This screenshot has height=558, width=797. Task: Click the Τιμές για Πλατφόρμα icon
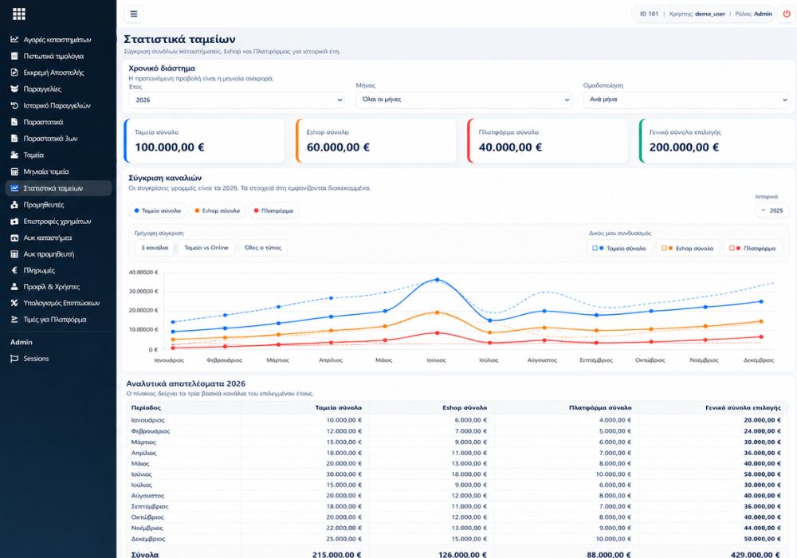pyautogui.click(x=14, y=319)
